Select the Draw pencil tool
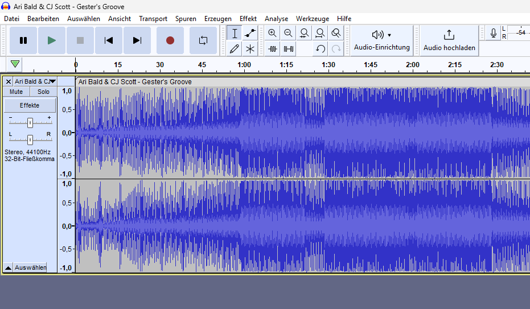Screen dimensions: 530x309 (x=234, y=49)
